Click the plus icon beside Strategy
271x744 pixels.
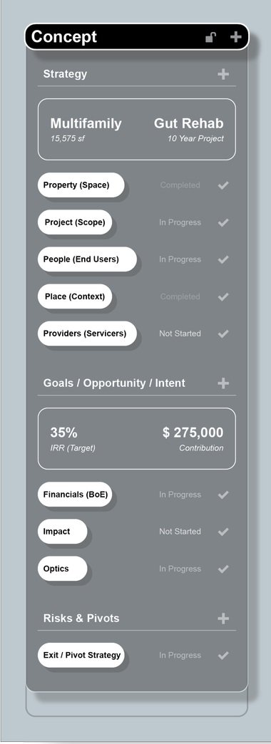click(x=223, y=74)
